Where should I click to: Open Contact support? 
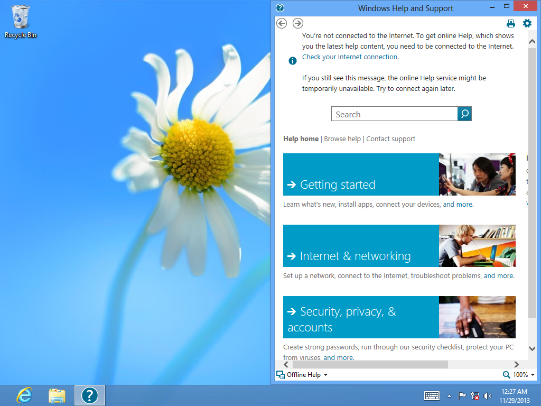pyautogui.click(x=390, y=139)
